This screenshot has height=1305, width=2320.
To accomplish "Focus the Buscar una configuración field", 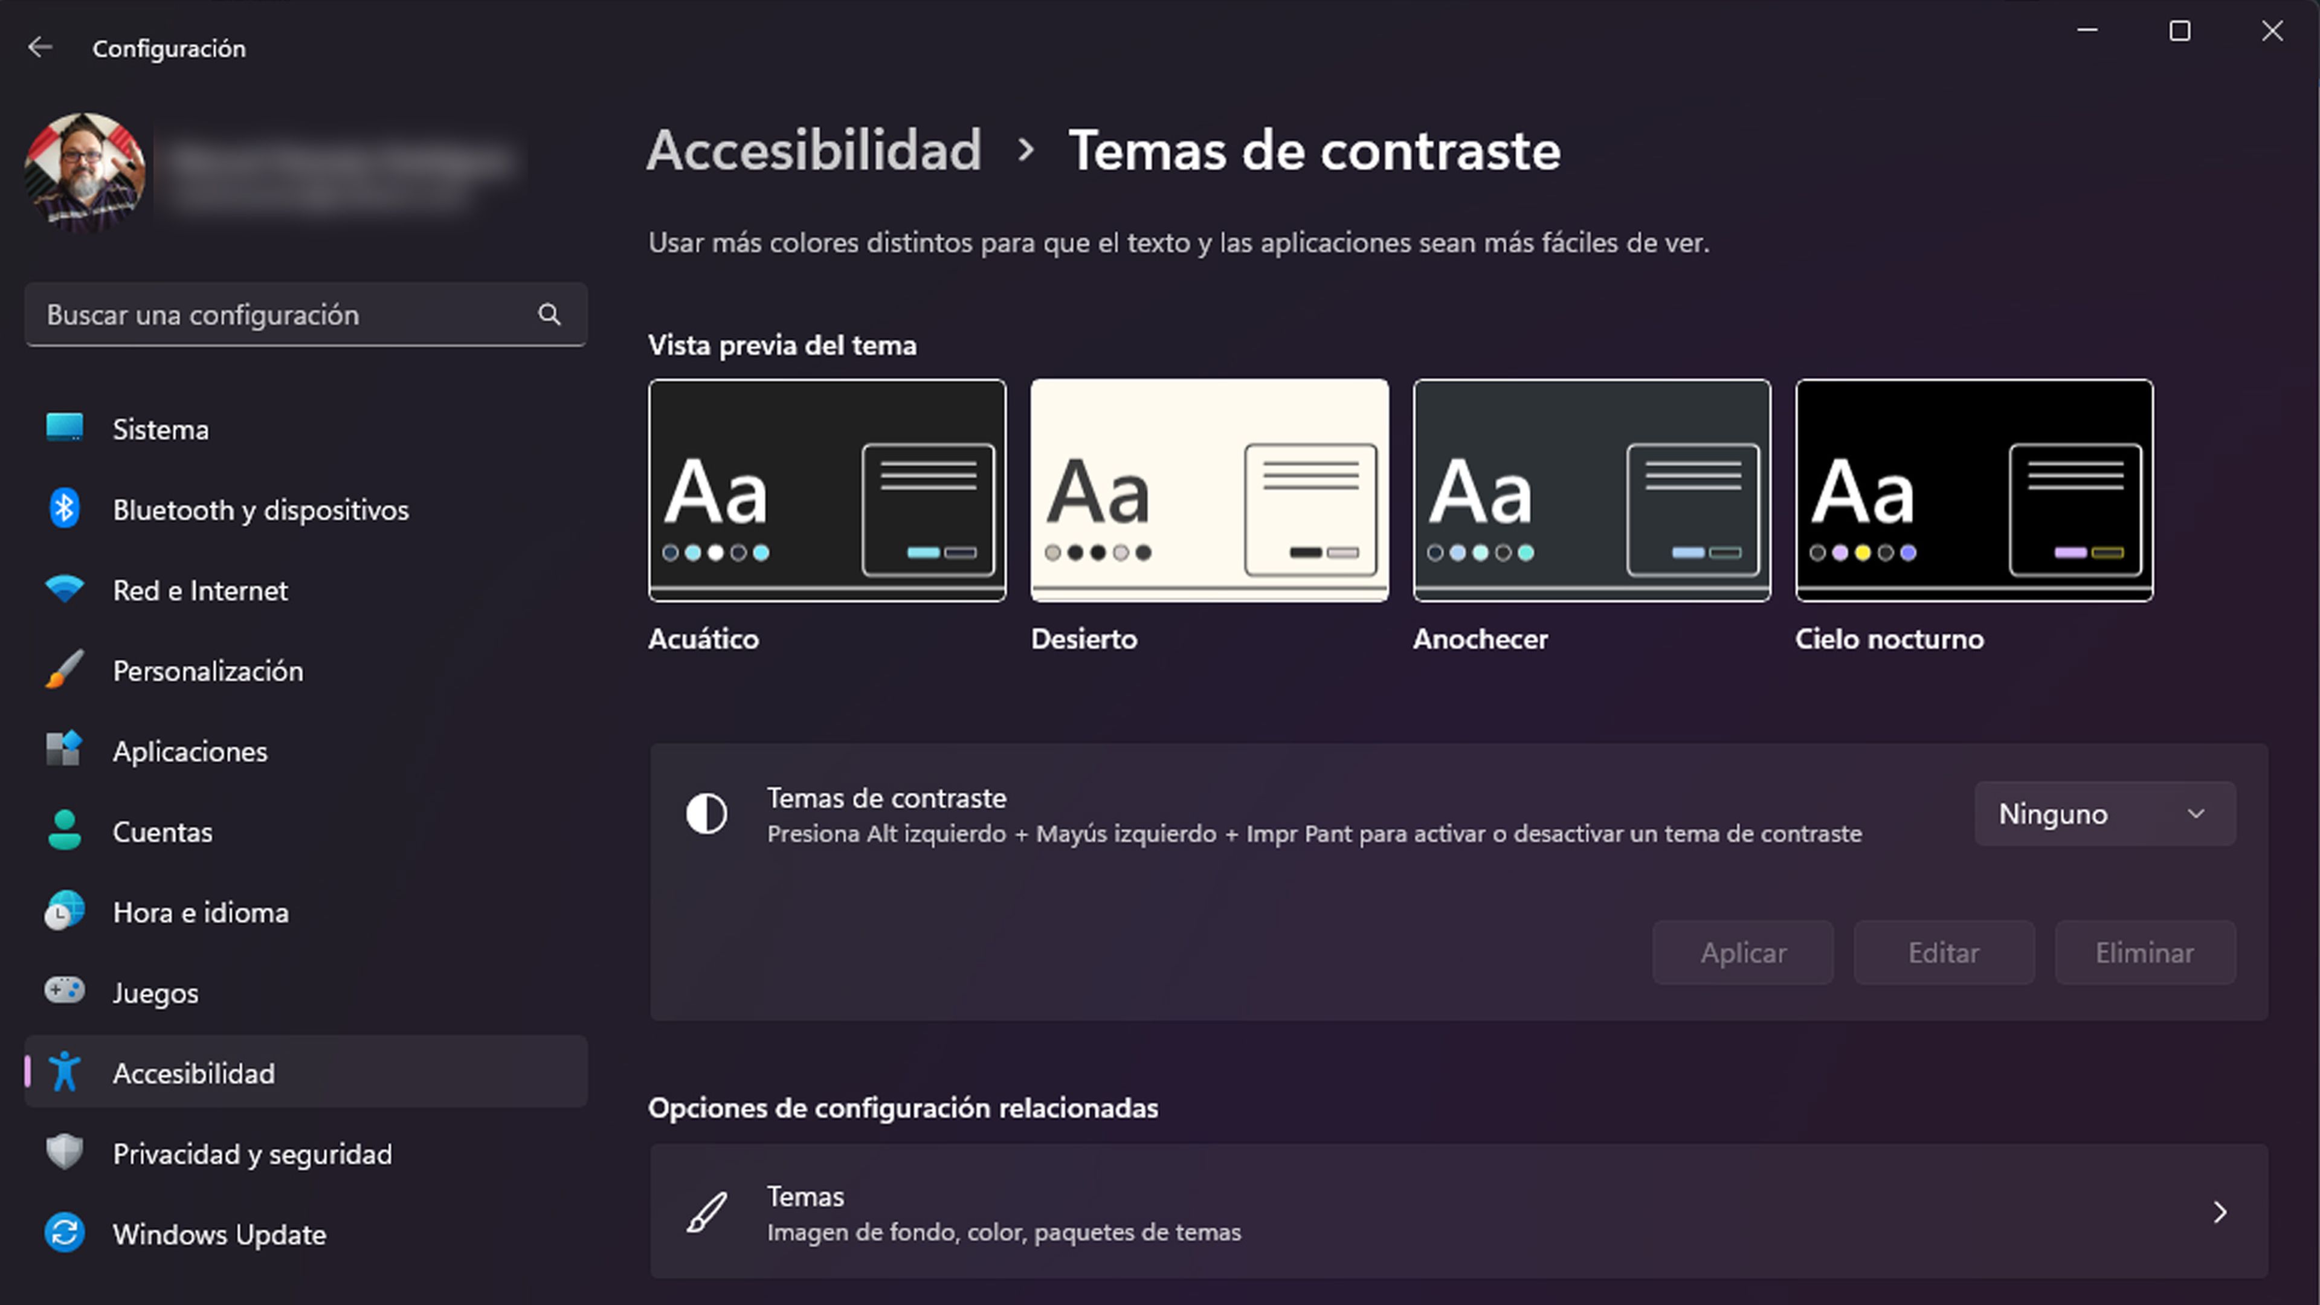I will 279,314.
